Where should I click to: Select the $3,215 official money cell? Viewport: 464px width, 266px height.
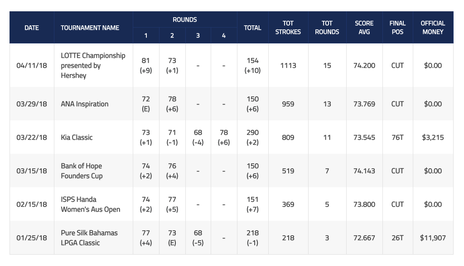pos(433,138)
